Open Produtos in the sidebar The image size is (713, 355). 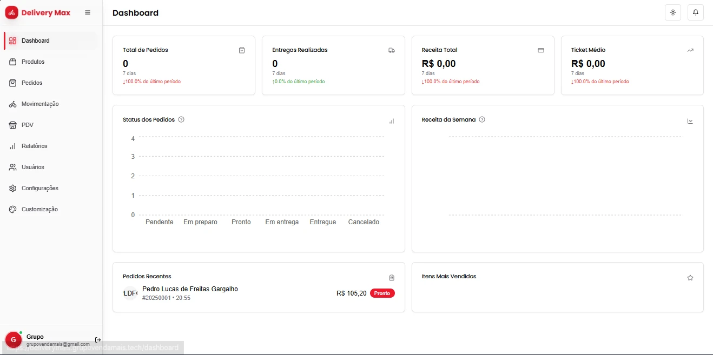click(33, 62)
